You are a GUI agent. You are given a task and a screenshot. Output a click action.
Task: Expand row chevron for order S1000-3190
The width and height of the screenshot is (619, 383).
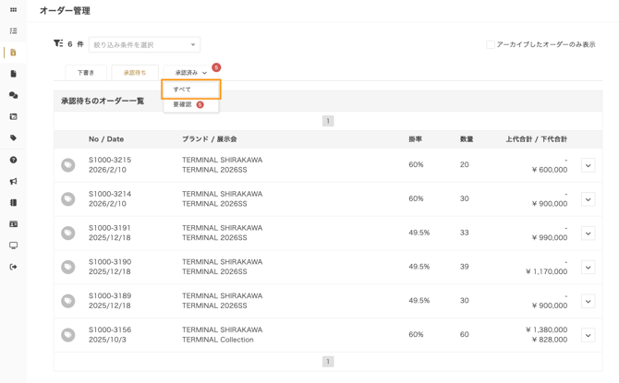click(x=588, y=268)
